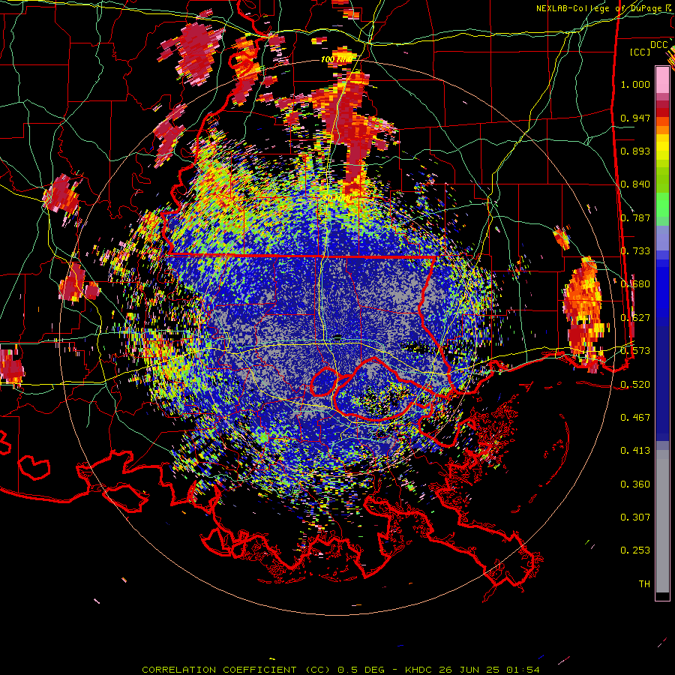Image resolution: width=675 pixels, height=675 pixels.
Task: Select the 0.627 scale value
Action: point(635,318)
